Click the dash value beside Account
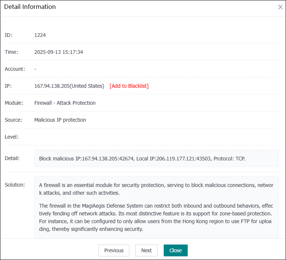 (35, 69)
